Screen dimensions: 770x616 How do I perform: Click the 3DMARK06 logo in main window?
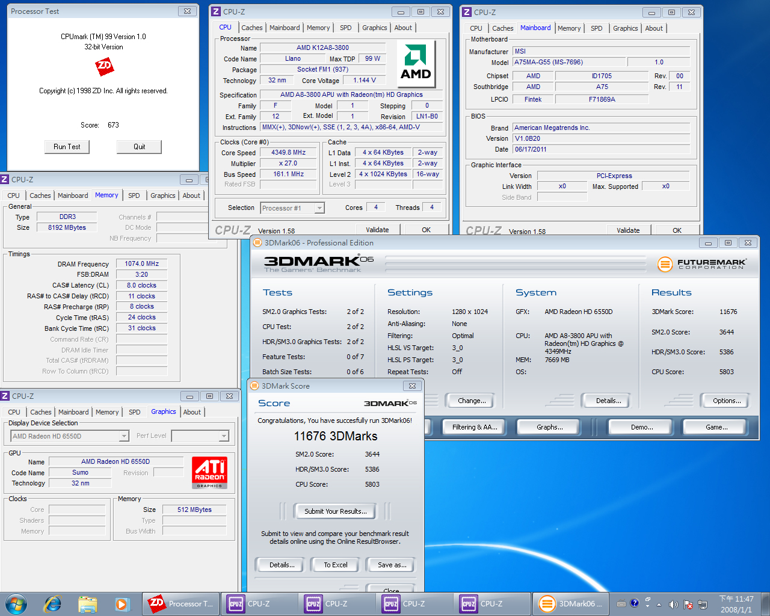[x=319, y=263]
